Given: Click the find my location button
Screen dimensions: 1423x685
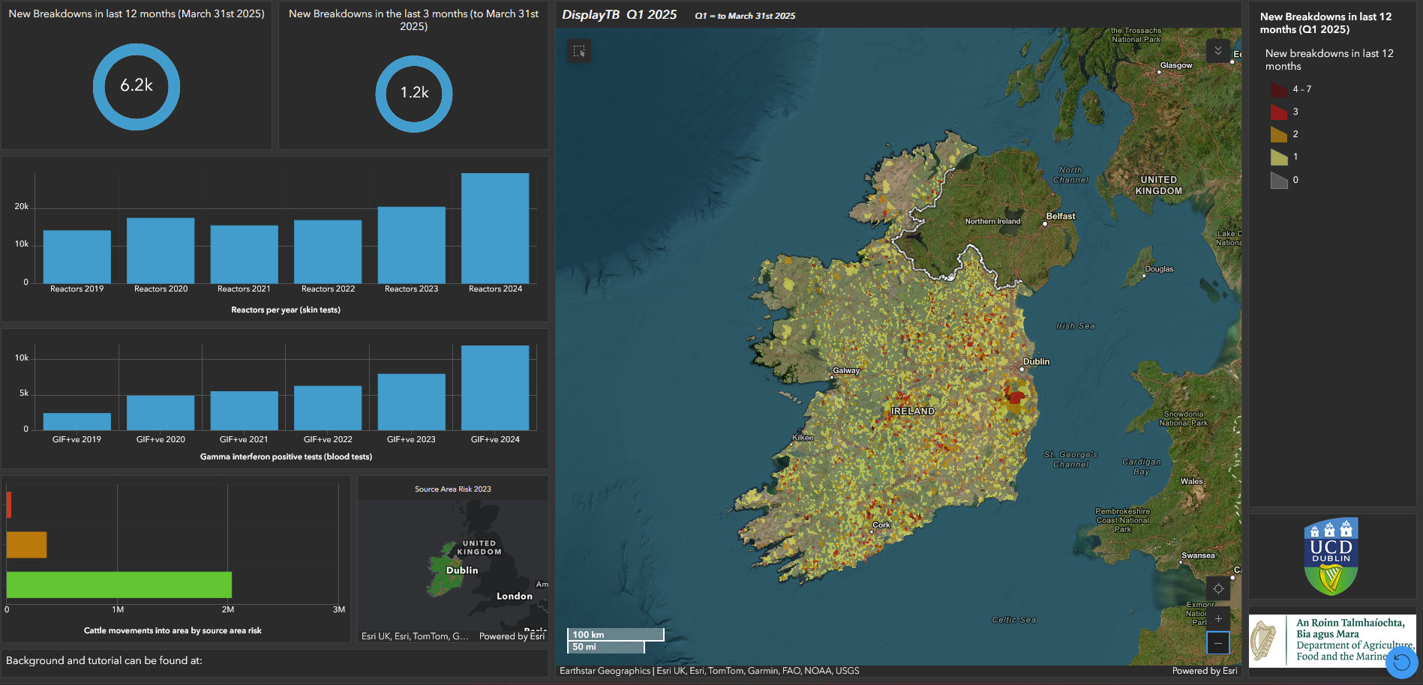Looking at the screenshot, I should pyautogui.click(x=1217, y=588).
